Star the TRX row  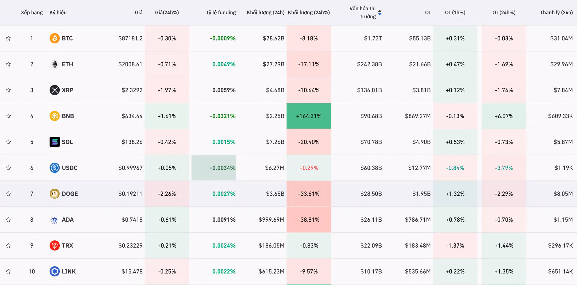(8, 246)
